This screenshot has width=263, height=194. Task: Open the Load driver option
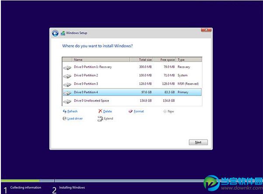coord(75,119)
